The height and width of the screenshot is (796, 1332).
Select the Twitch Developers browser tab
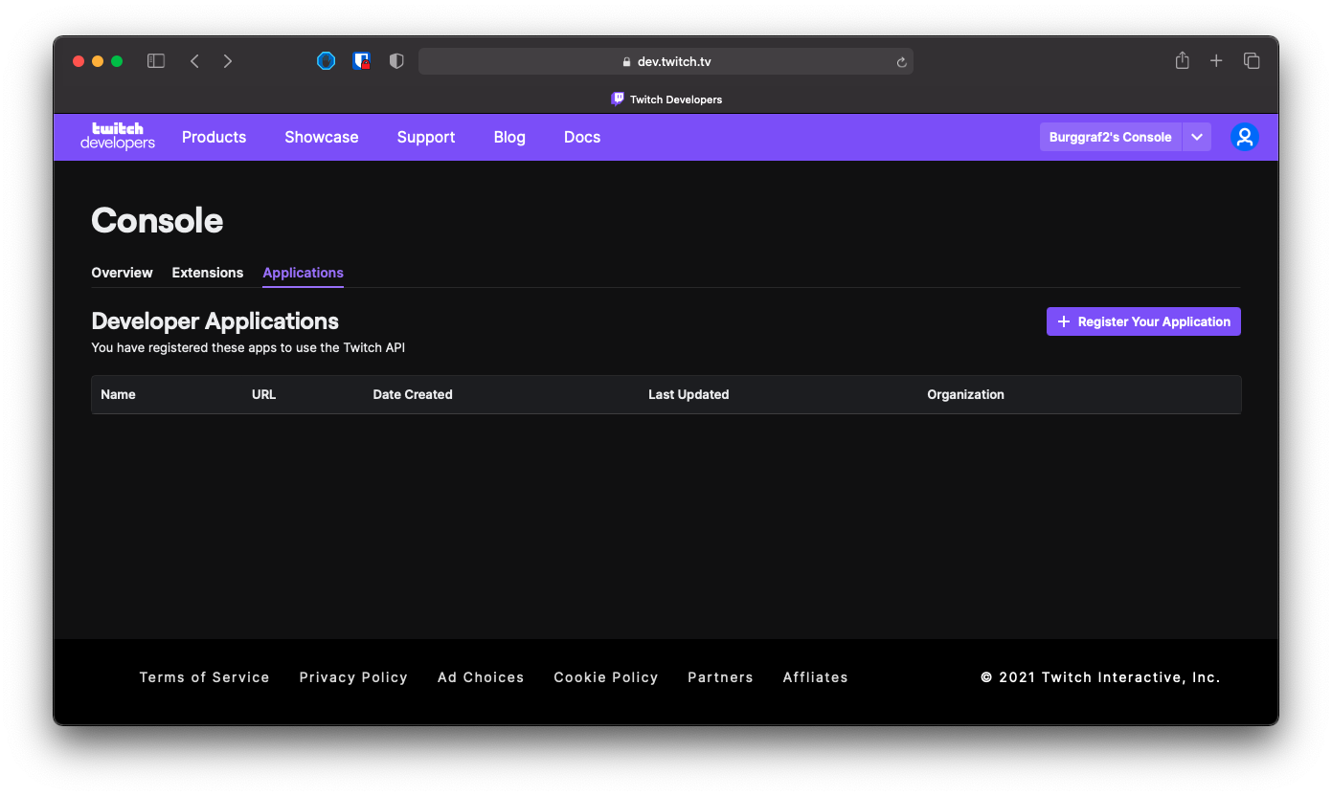666,99
